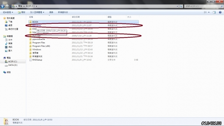Image resolution: width=224 pixels, height=126 pixels.
Task: Click the computer icon in address bar
Action: coord(13,6)
